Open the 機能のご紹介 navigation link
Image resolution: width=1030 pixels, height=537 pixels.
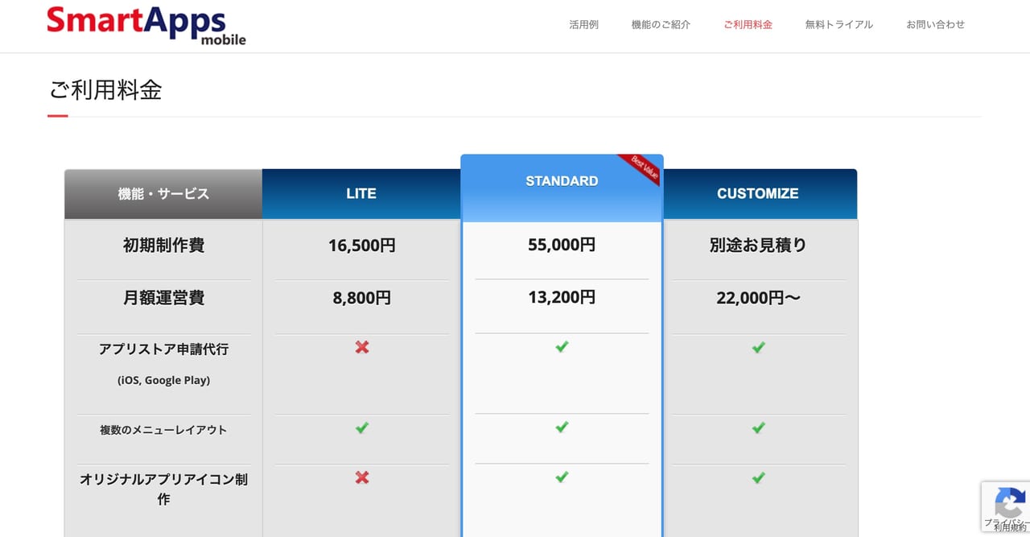point(661,25)
